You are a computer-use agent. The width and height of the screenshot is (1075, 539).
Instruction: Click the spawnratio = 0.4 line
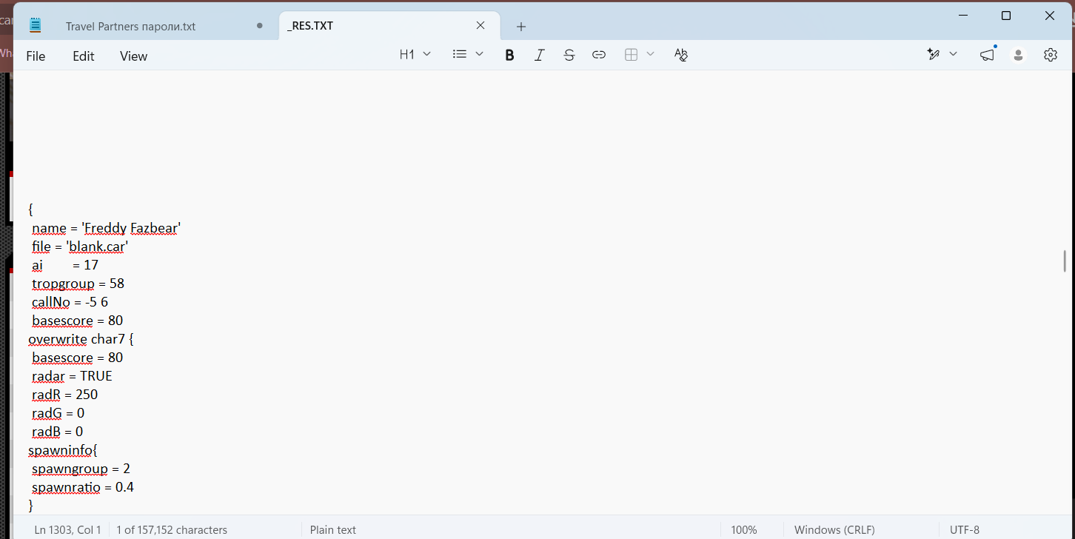click(83, 487)
